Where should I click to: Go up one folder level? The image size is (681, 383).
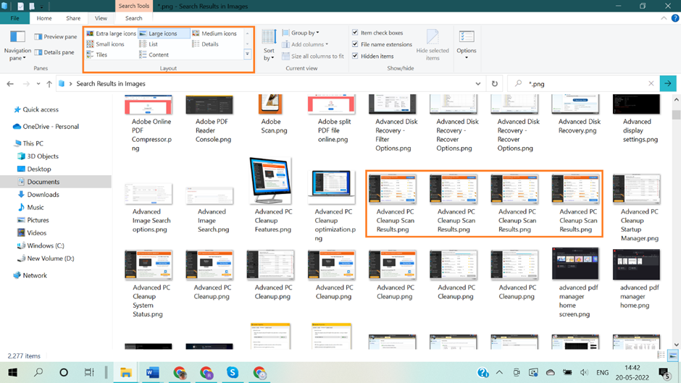(x=49, y=84)
